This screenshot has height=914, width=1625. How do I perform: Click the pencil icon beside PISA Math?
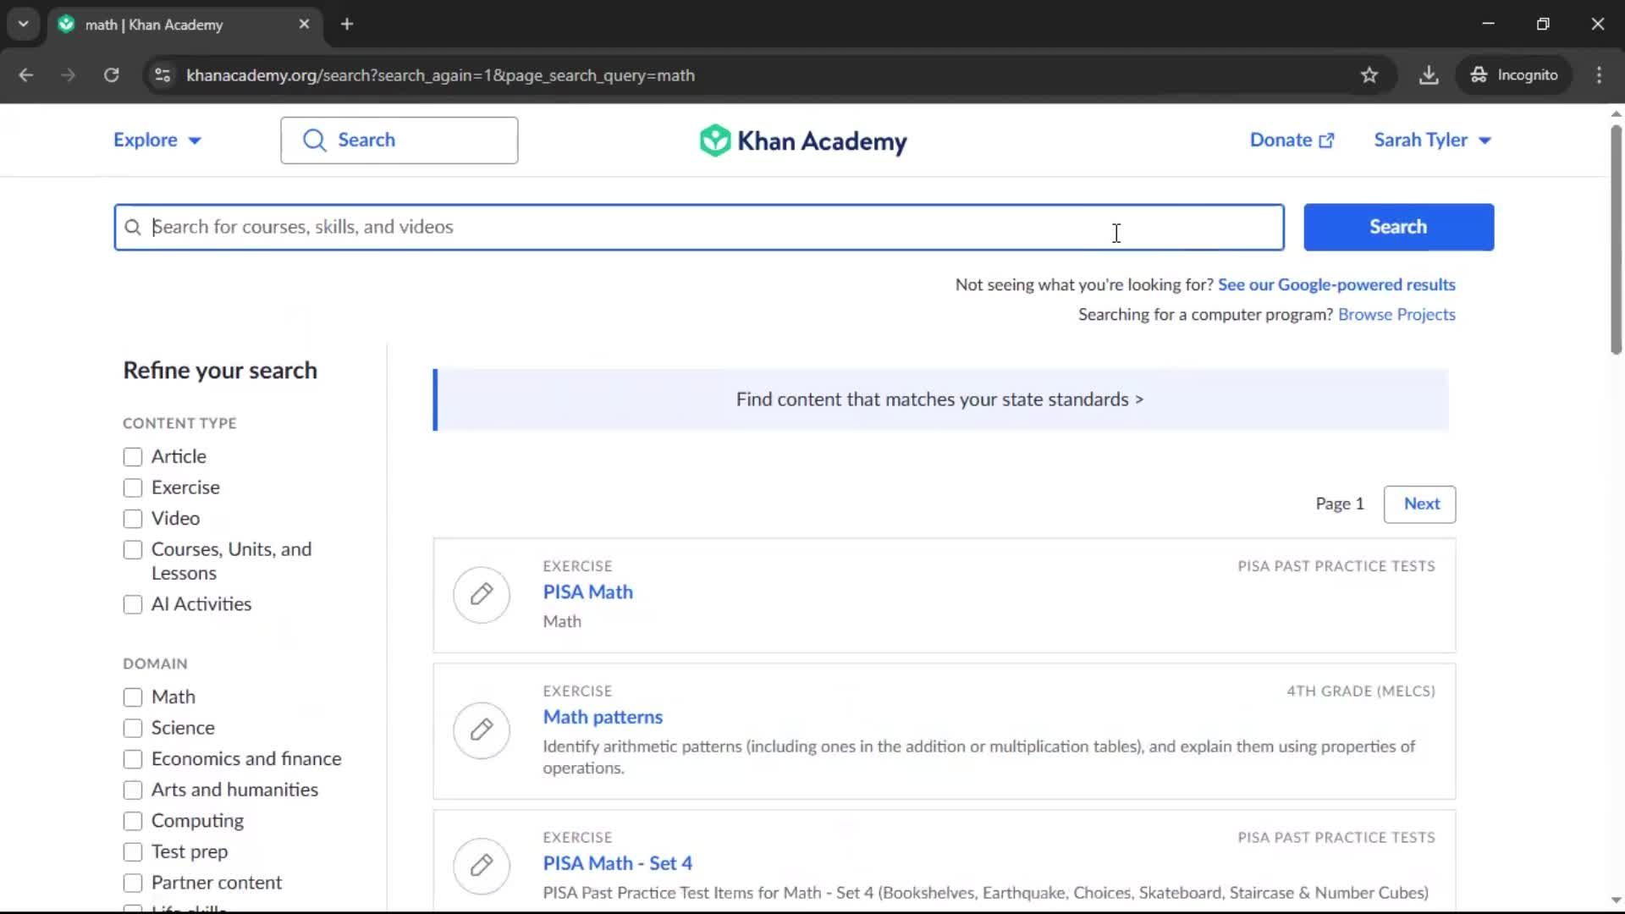[x=482, y=594]
